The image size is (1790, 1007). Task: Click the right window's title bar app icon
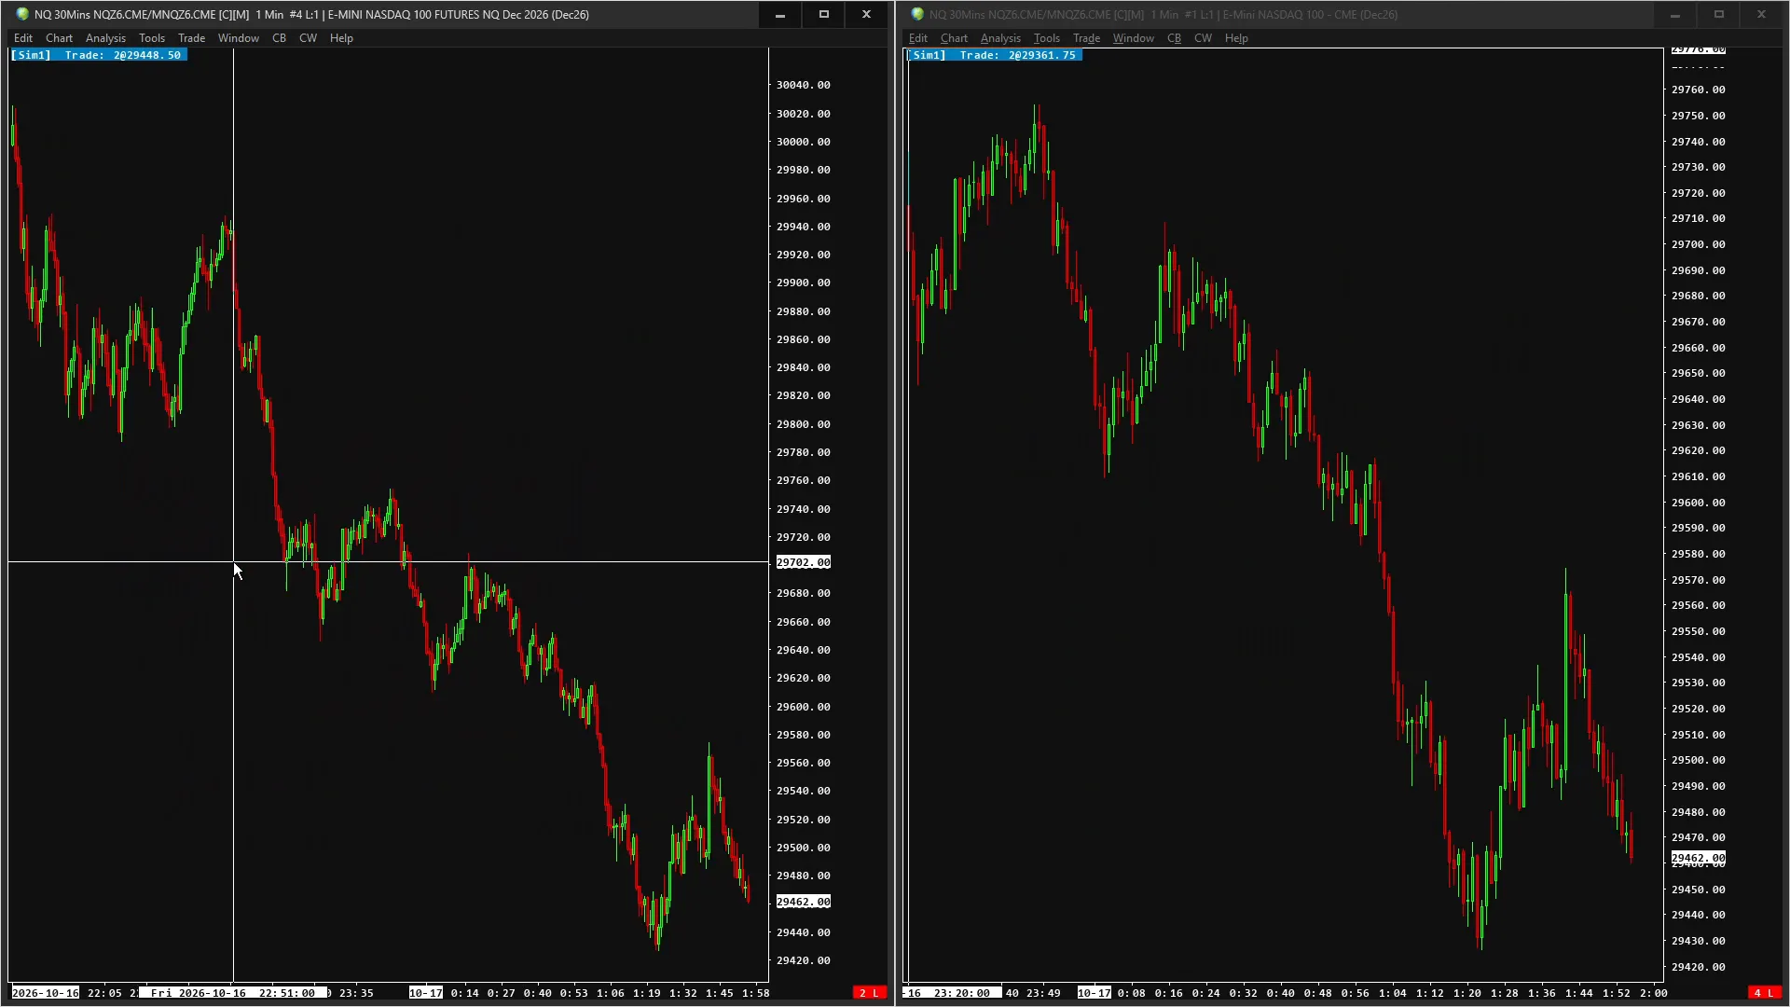[x=917, y=14]
